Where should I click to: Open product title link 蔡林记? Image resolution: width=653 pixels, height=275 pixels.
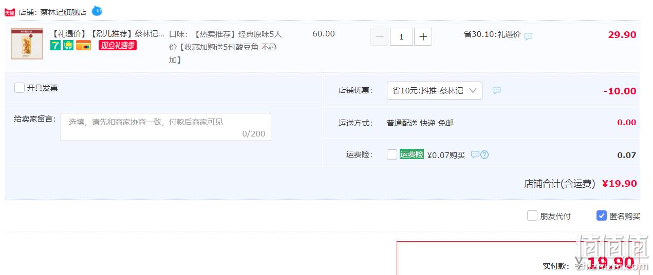coord(108,34)
